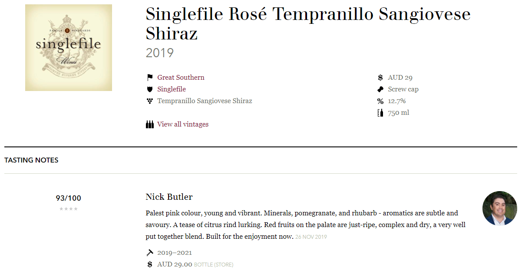Open the Singlefile winery link

point(172,89)
